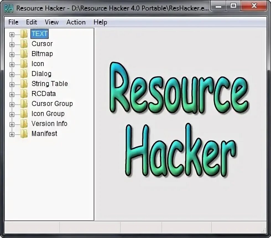Click the resize grip in status bar corner
Image resolution: width=271 pixels, height=238 pixels.
point(264,230)
